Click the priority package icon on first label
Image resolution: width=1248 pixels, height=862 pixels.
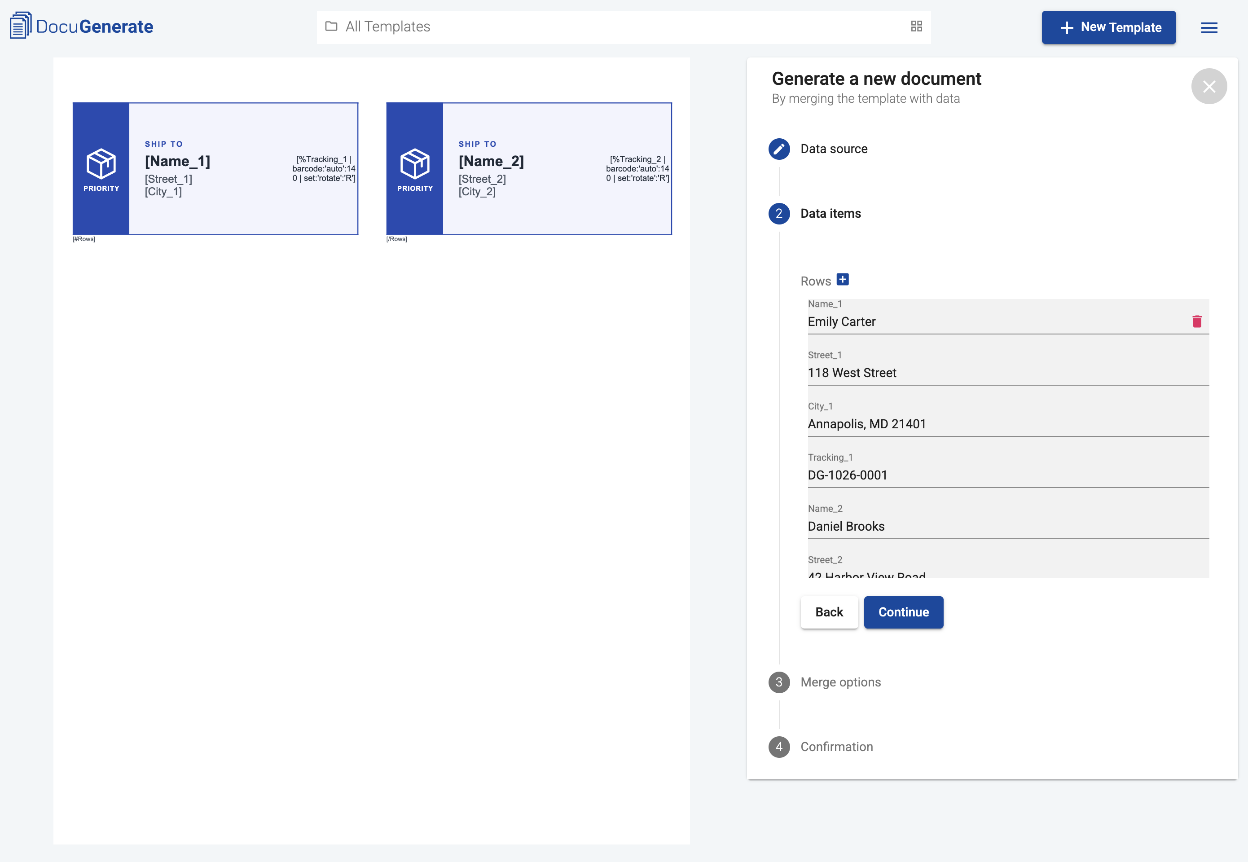coord(101,164)
